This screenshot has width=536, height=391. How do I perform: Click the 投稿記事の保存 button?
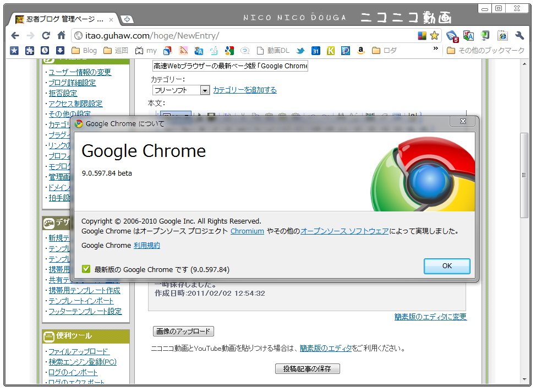tap(307, 369)
